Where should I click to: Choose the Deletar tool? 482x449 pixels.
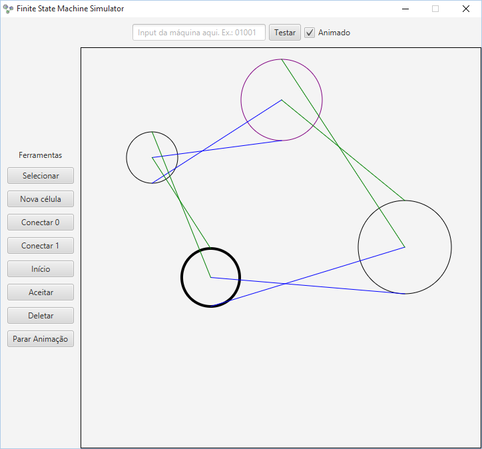pyautogui.click(x=41, y=316)
